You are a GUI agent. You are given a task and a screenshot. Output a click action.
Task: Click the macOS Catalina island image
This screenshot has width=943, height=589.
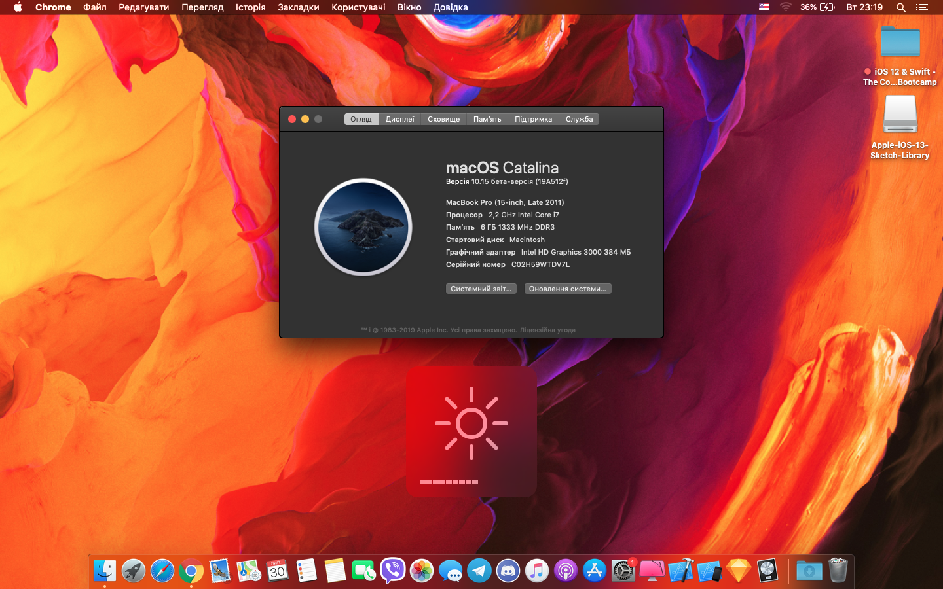click(x=363, y=227)
